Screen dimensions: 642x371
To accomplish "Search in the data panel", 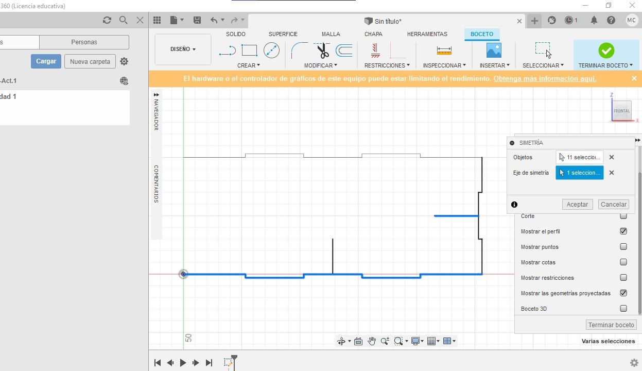I will (124, 20).
